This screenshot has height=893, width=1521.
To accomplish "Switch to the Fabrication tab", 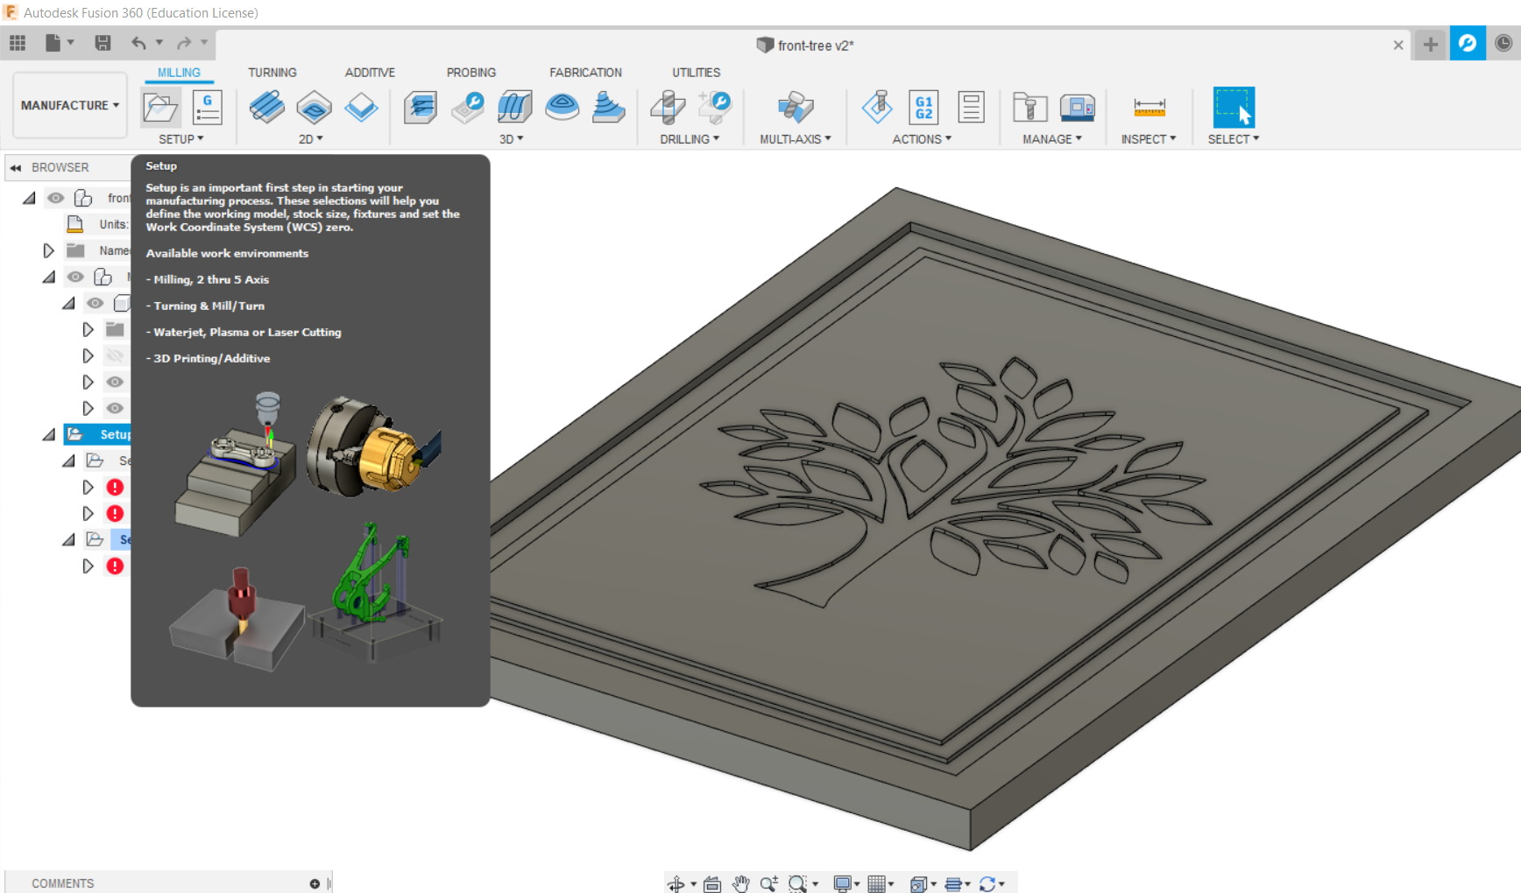I will (585, 73).
